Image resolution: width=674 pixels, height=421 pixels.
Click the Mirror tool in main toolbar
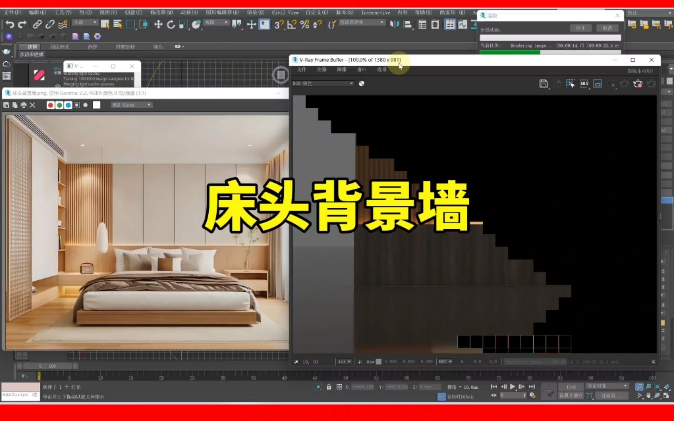click(394, 24)
